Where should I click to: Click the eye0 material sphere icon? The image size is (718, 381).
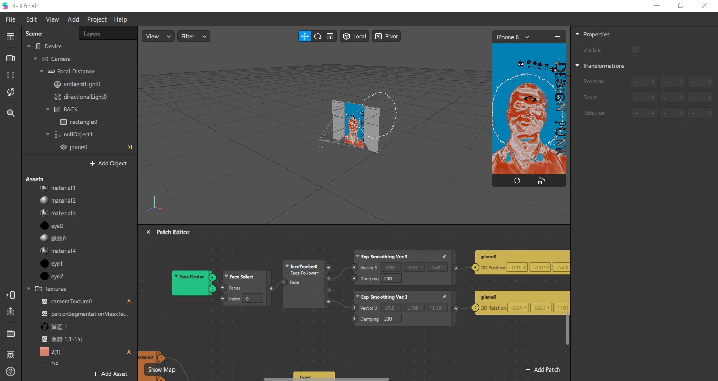point(45,226)
